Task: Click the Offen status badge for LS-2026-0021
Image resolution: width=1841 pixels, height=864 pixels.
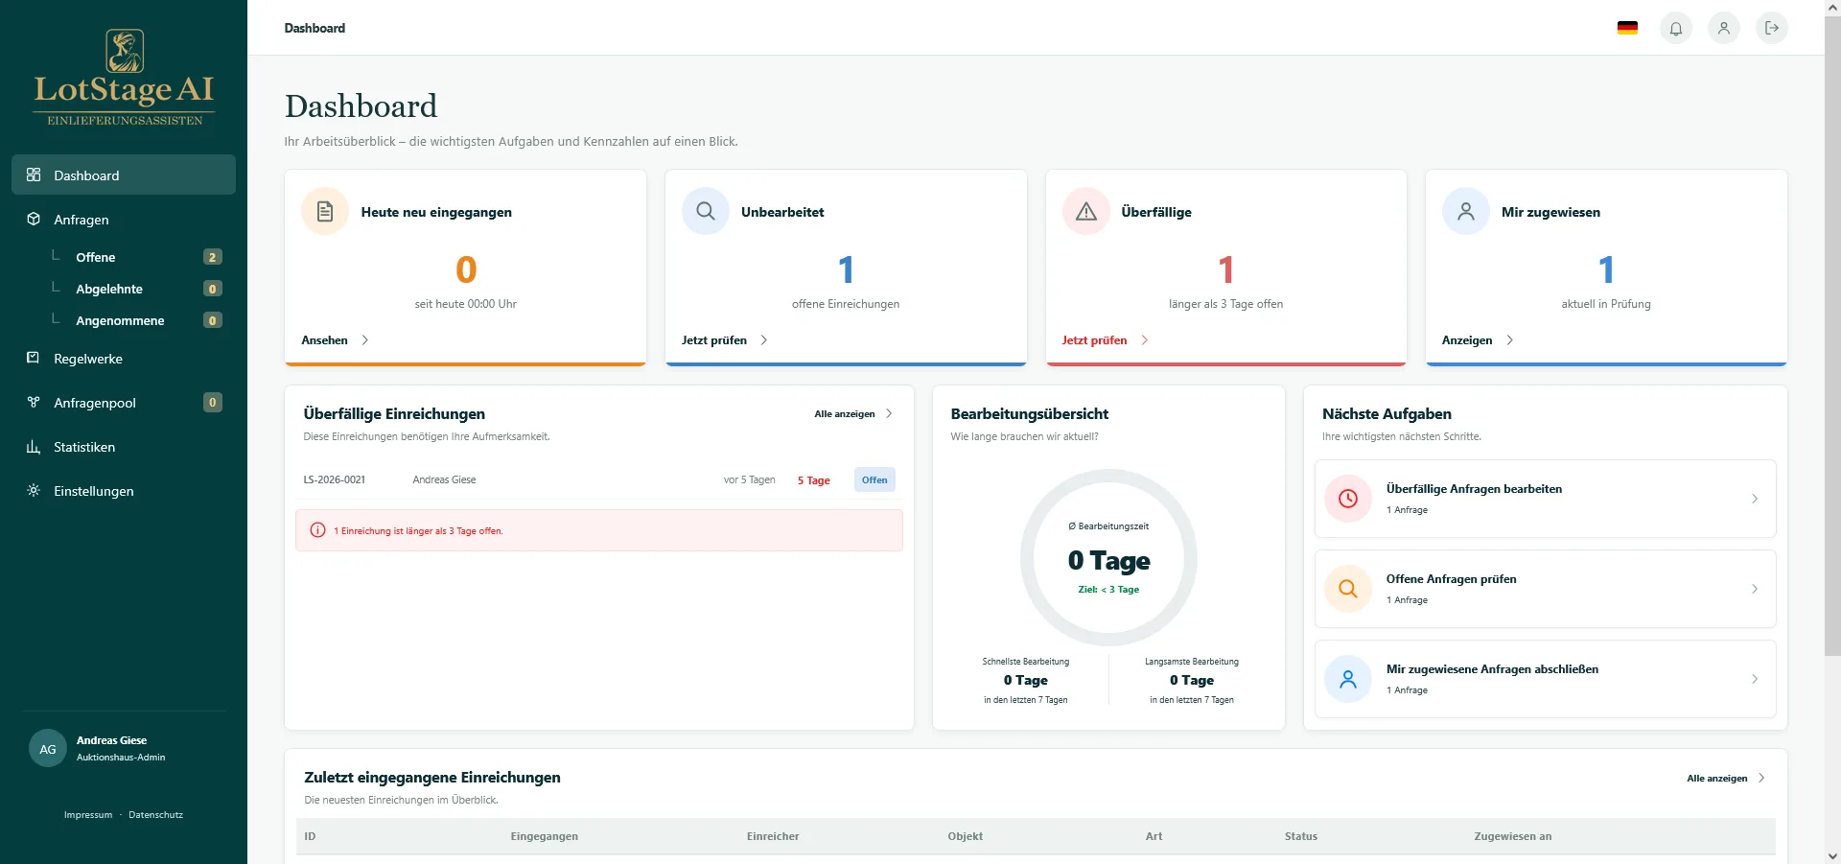Action: (x=874, y=480)
